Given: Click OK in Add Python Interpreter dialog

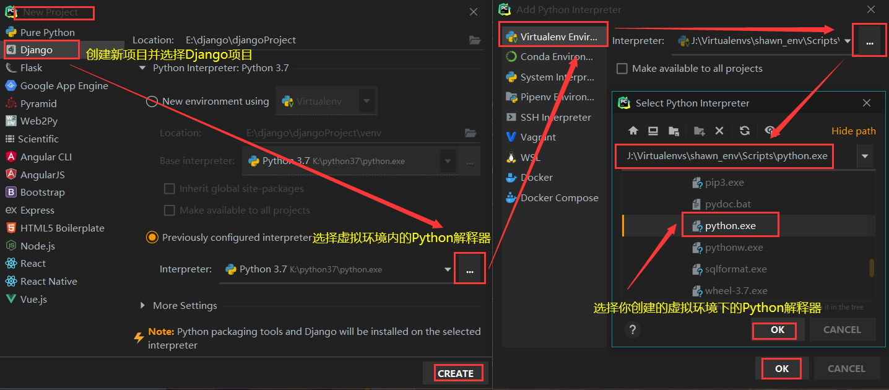Looking at the screenshot, I should (x=782, y=368).
